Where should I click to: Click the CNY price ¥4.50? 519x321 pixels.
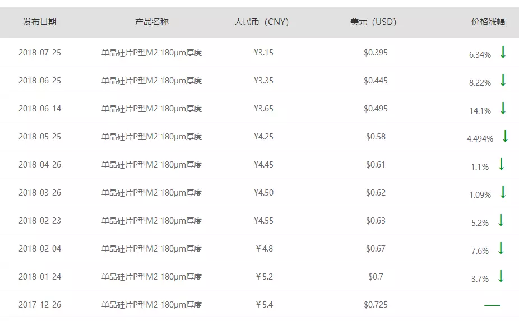[x=263, y=193]
